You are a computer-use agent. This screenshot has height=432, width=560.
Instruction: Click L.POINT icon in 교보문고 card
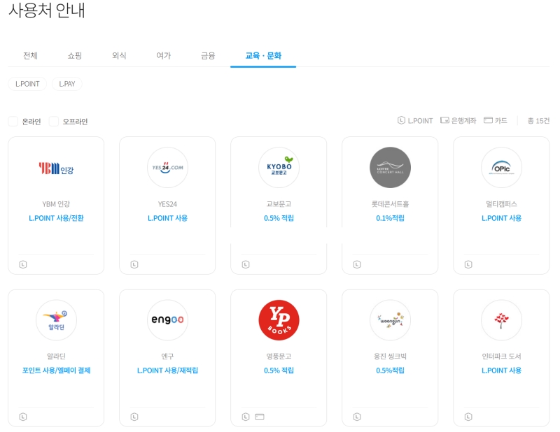246,264
